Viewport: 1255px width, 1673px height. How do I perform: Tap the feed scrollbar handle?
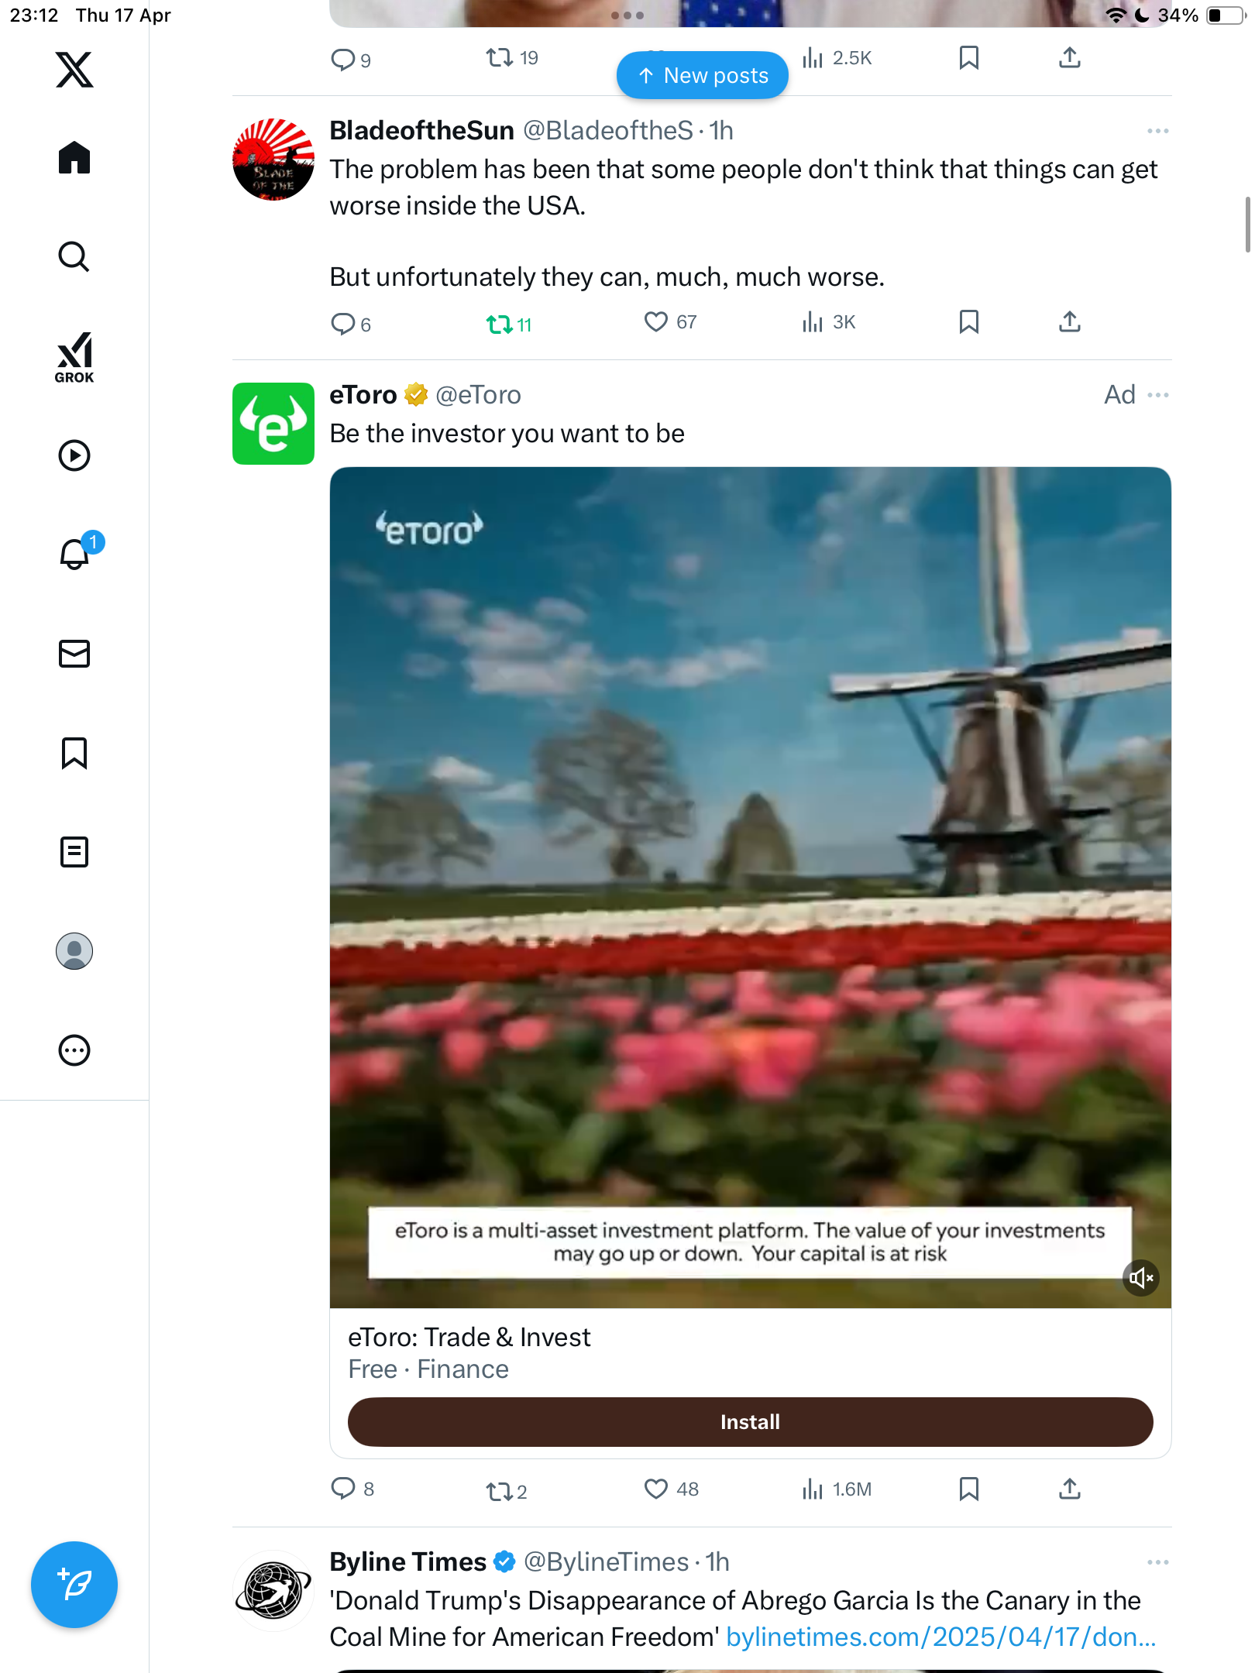tap(1247, 225)
